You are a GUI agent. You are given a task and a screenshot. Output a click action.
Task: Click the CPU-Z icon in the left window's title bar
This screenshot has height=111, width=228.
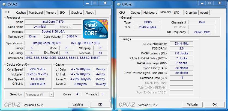click(4, 4)
